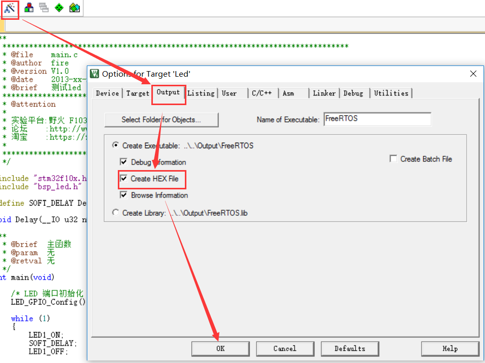Click "LED1_OFF;" line in the editor
485x363 pixels.
coord(48,352)
